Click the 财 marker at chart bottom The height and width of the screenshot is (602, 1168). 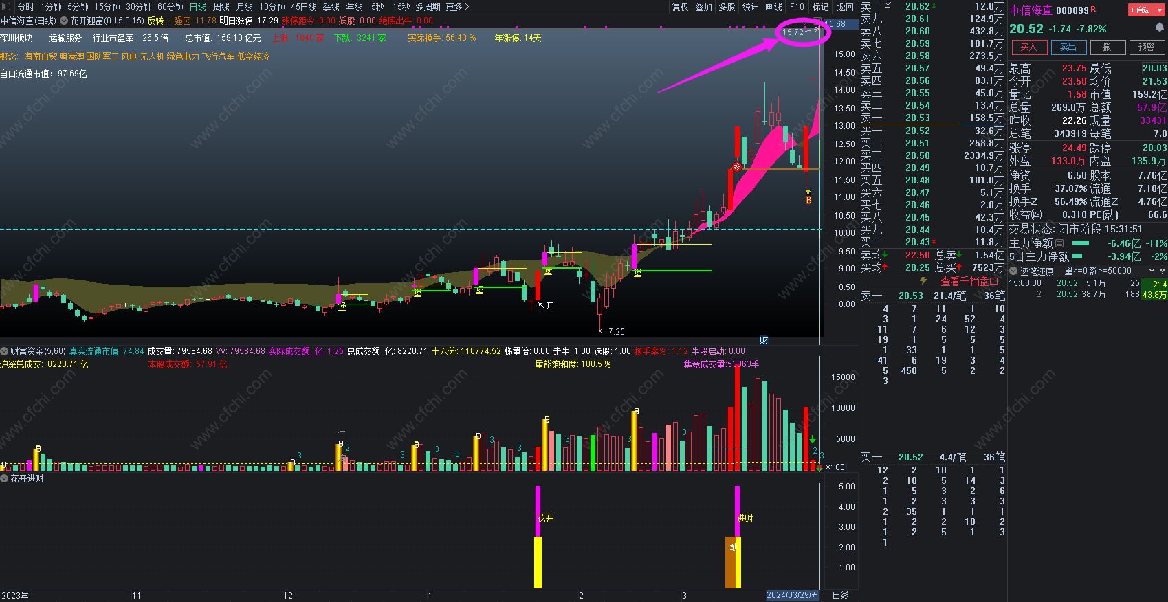(764, 340)
